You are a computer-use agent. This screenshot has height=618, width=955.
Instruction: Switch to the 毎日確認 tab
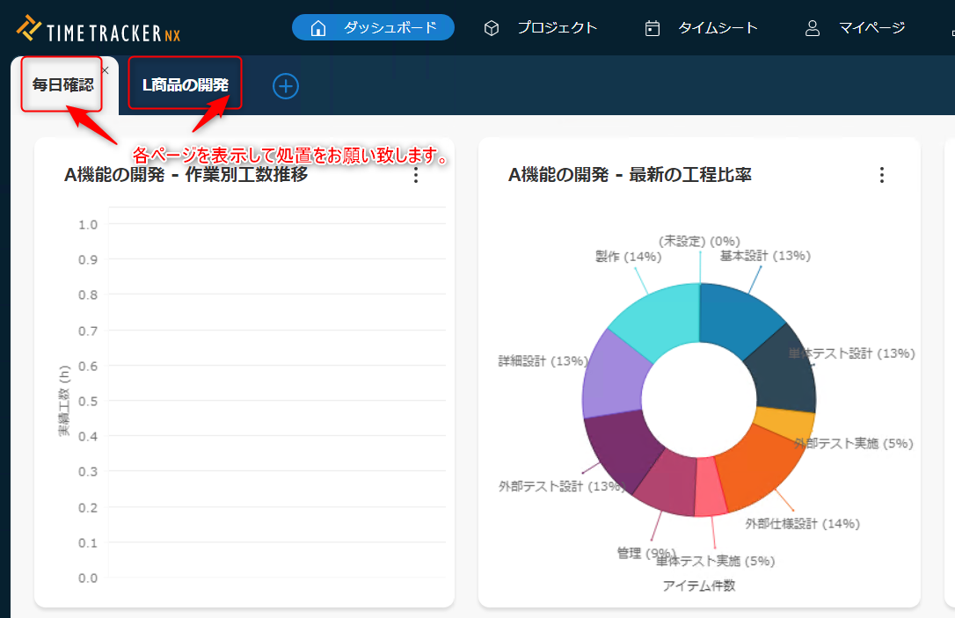tap(62, 85)
